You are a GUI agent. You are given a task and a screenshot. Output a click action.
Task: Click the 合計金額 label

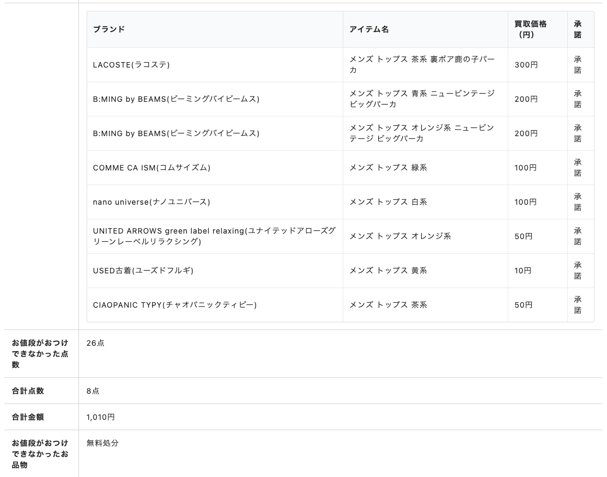[28, 417]
